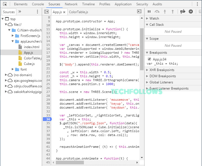Switch to ColorTable.js editor tab
The width and height of the screenshot is (202, 166).
(x=79, y=12)
